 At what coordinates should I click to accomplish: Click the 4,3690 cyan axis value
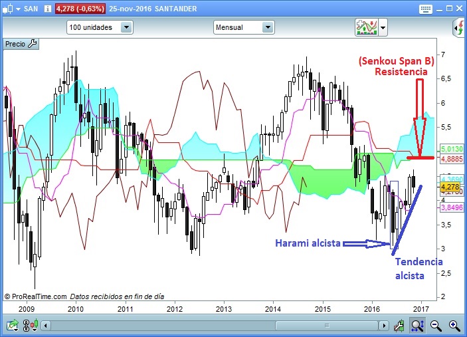point(452,179)
